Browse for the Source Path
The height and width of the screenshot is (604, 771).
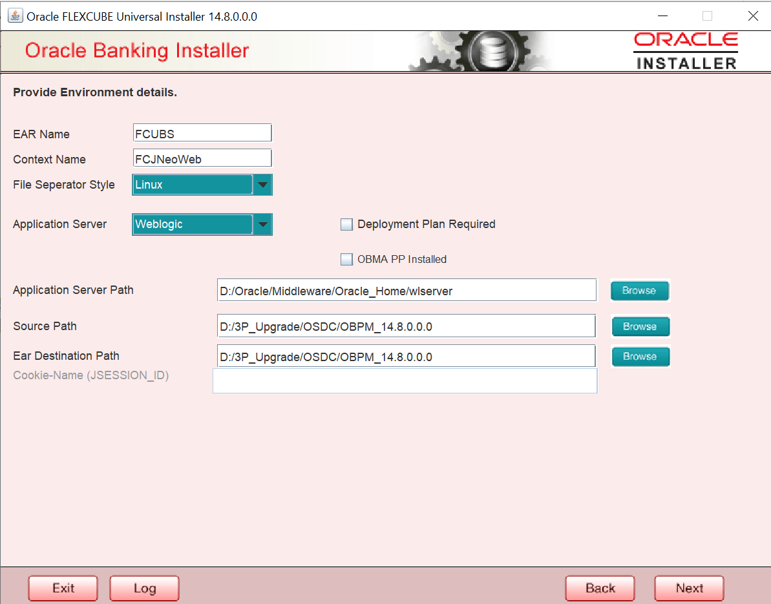(x=640, y=326)
